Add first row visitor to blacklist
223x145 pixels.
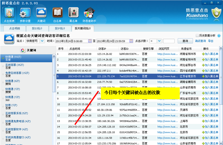click(210, 54)
